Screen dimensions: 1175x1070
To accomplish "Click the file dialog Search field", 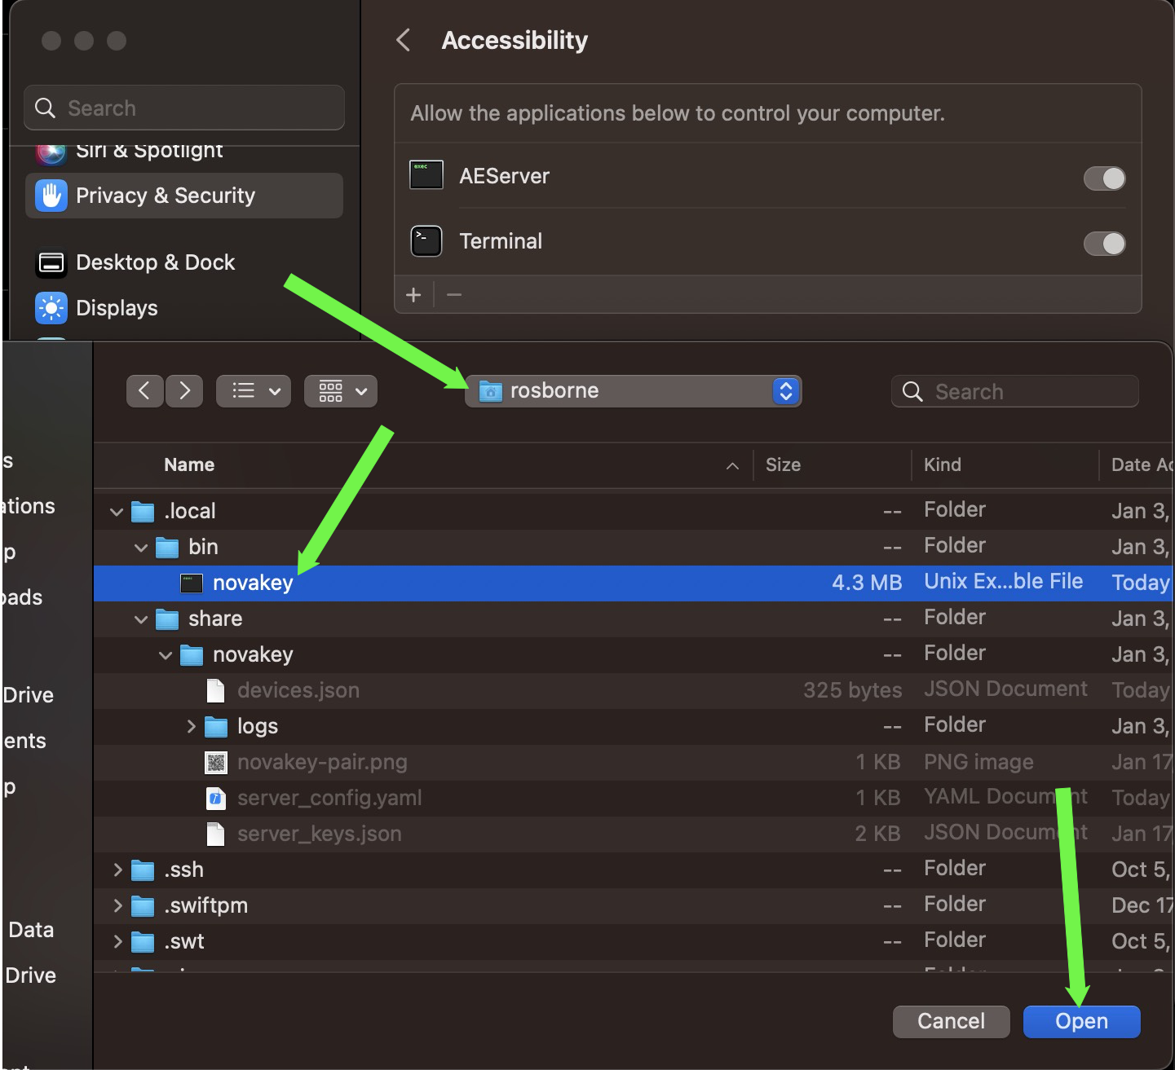I will (1014, 391).
